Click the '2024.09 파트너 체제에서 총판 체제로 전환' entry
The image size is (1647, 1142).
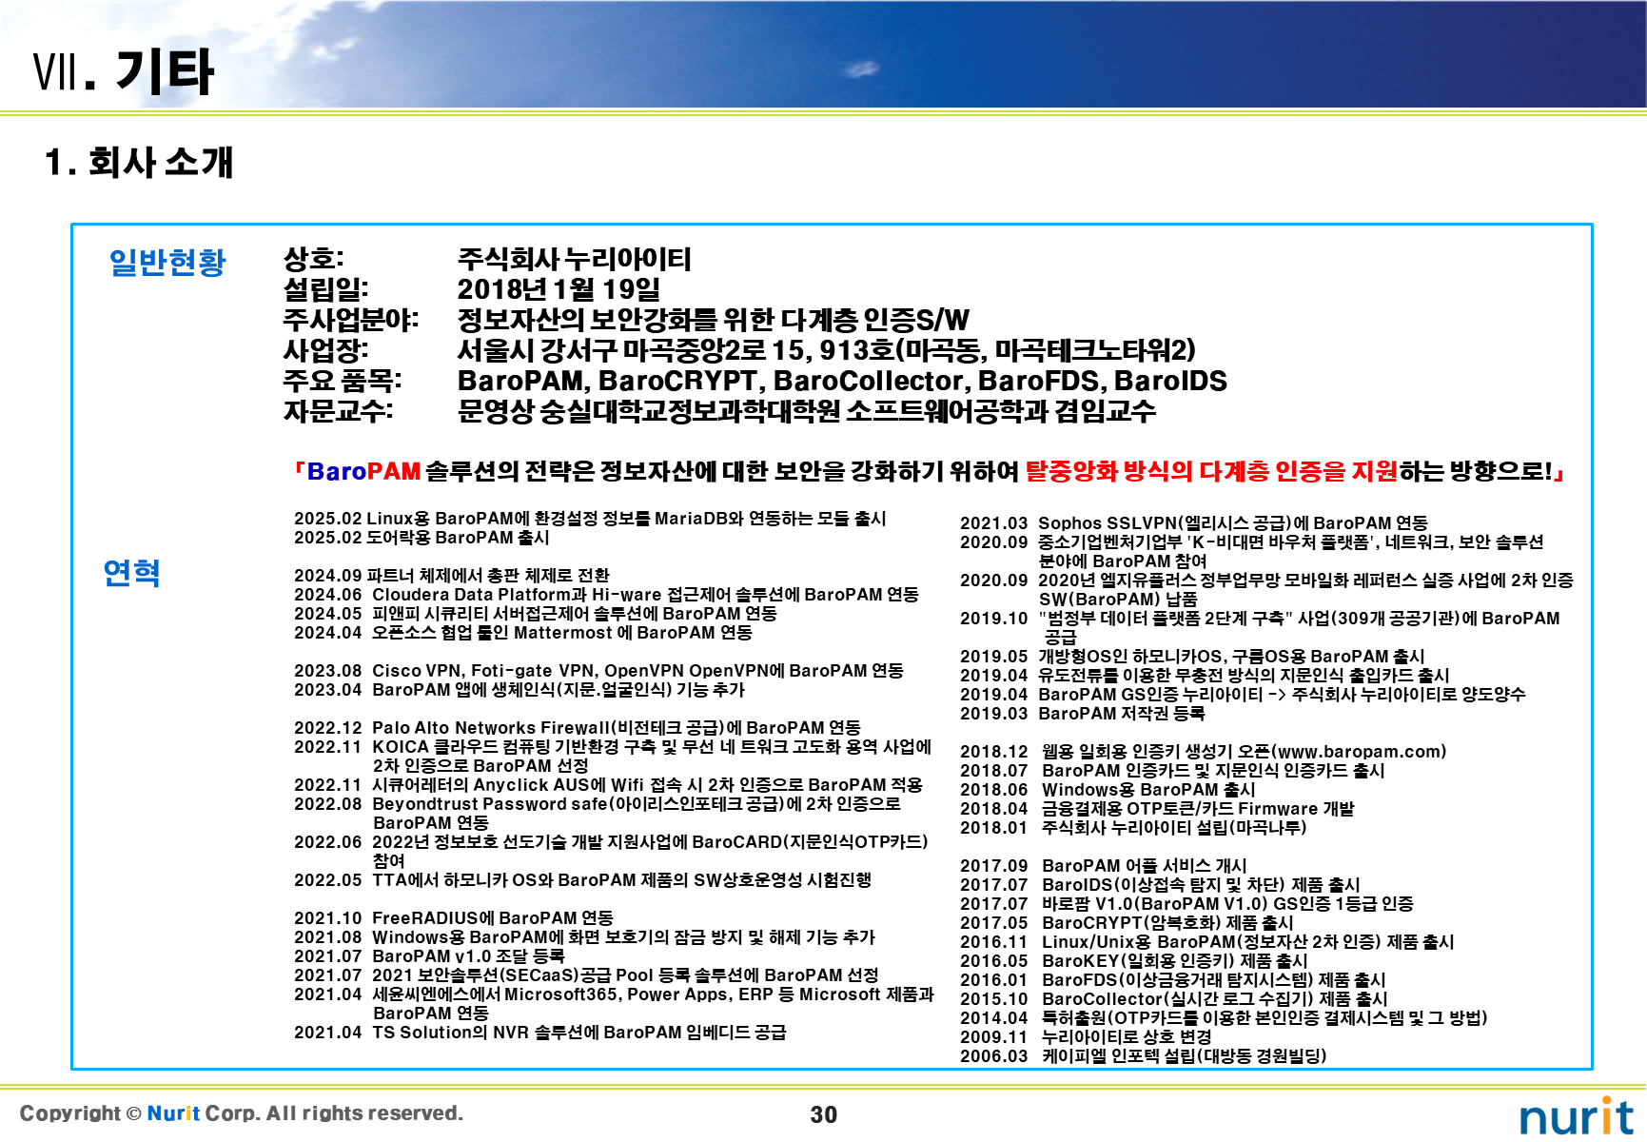click(x=452, y=576)
